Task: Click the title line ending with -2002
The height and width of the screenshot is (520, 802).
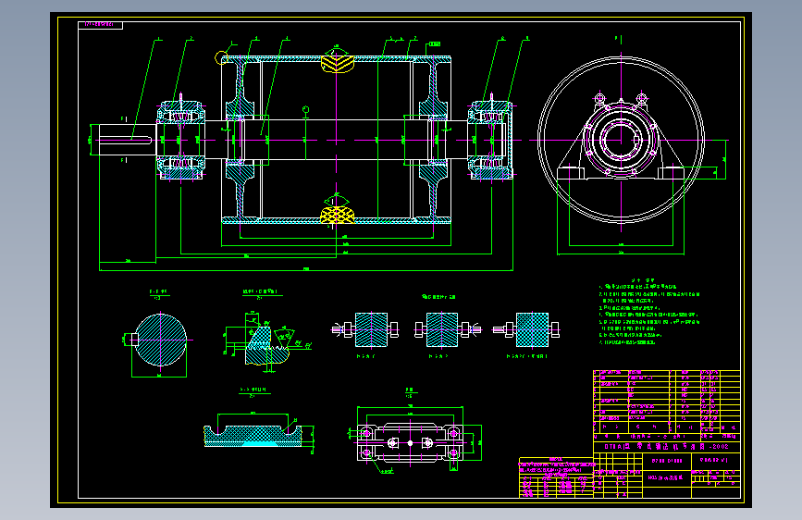Action: (666, 446)
